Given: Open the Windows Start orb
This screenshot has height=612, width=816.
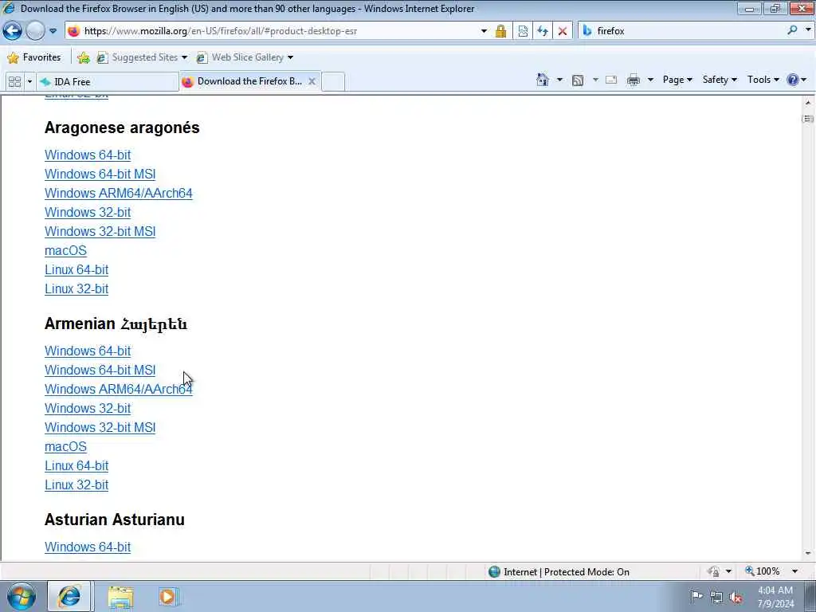Looking at the screenshot, I should pyautogui.click(x=22, y=596).
